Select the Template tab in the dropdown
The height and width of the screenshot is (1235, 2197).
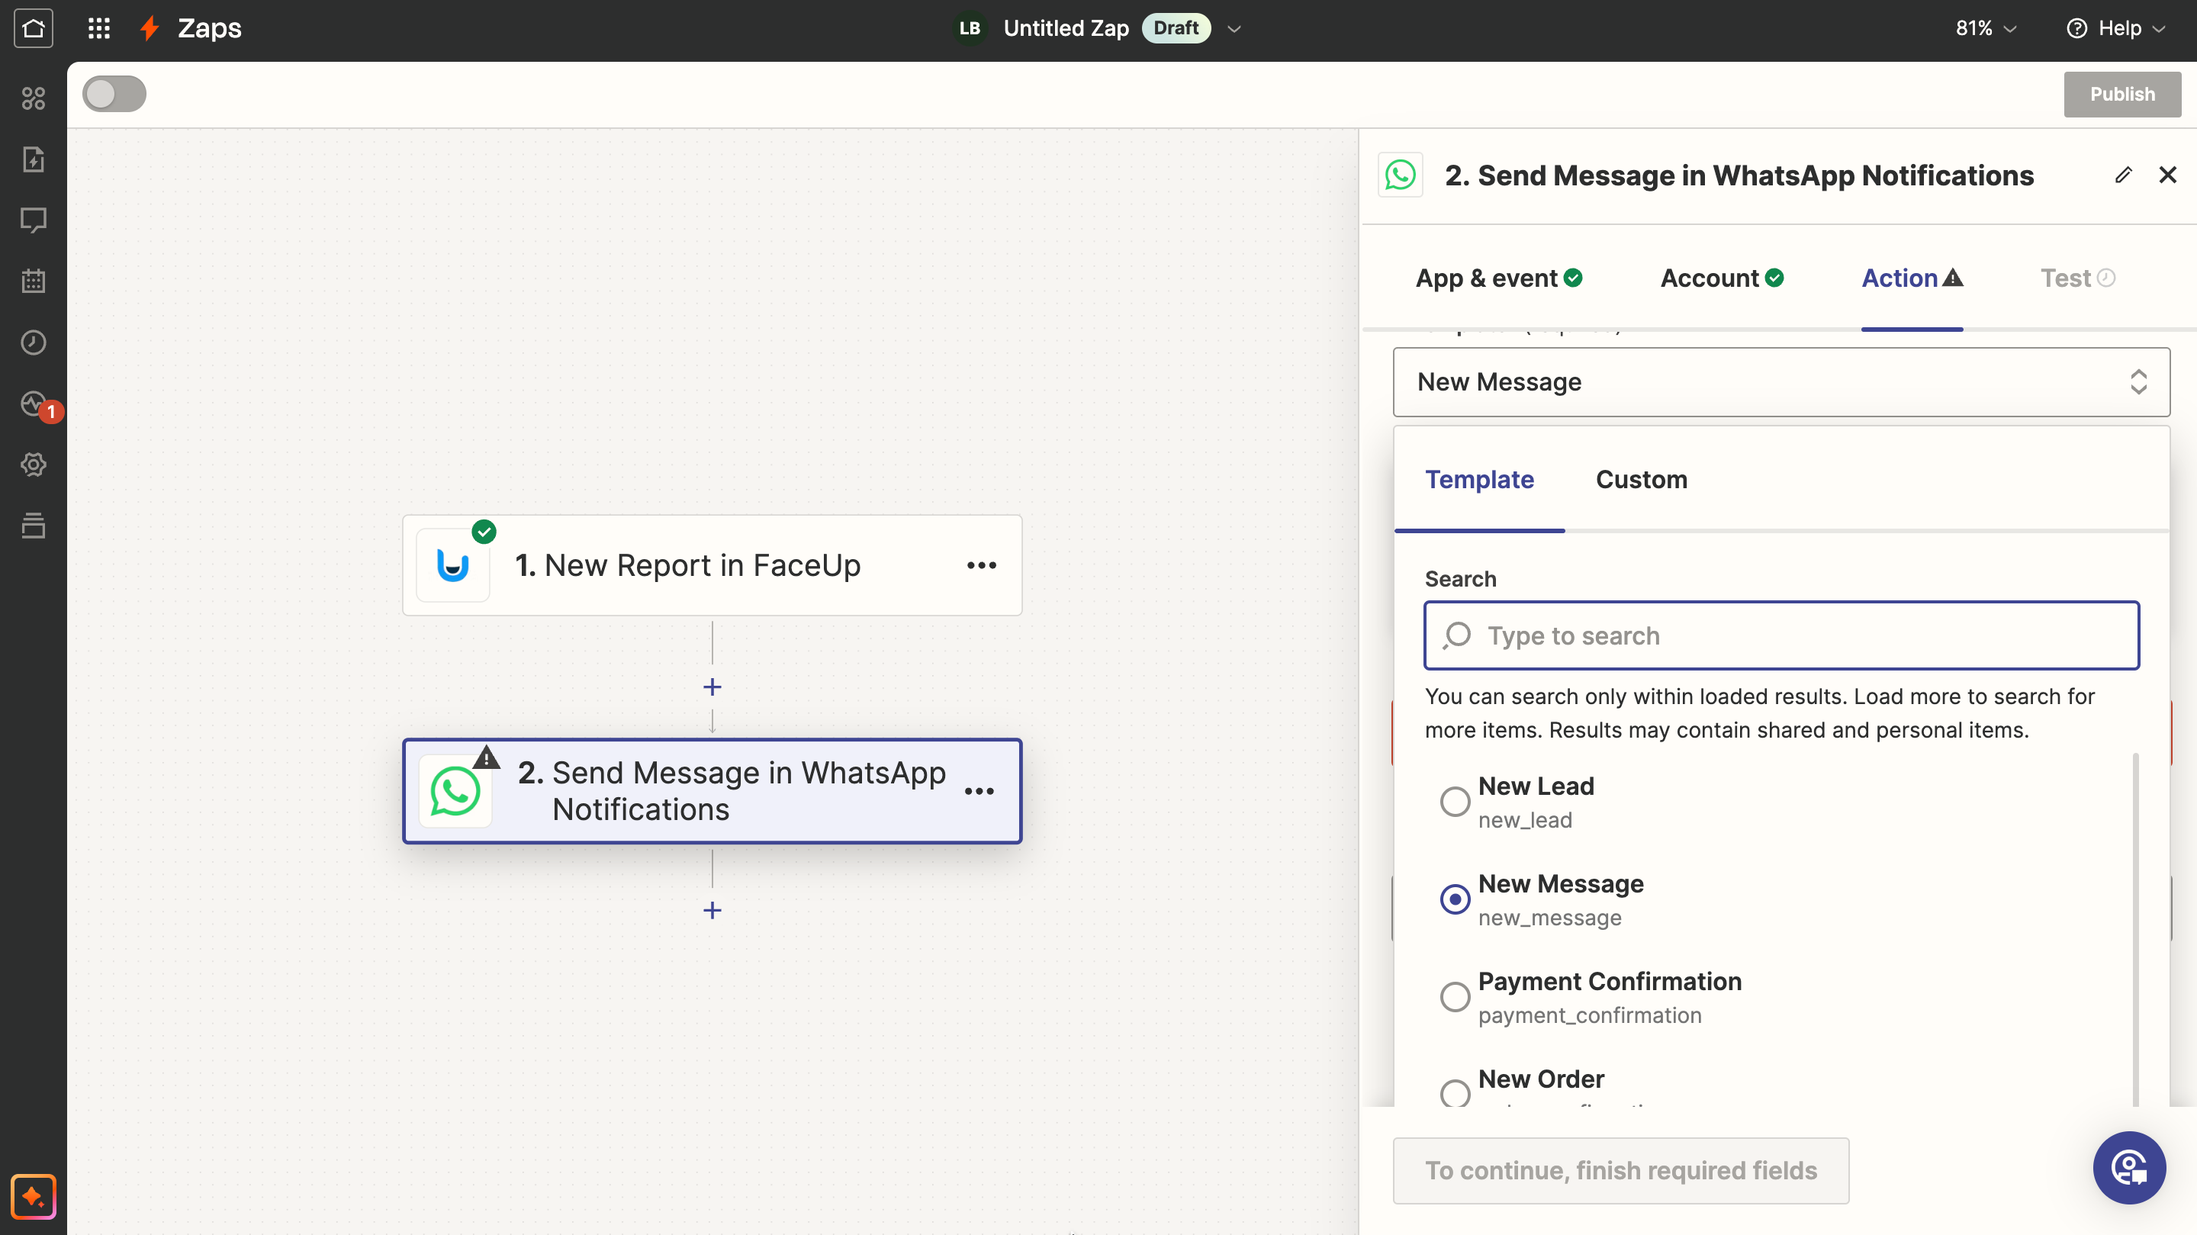coord(1479,479)
